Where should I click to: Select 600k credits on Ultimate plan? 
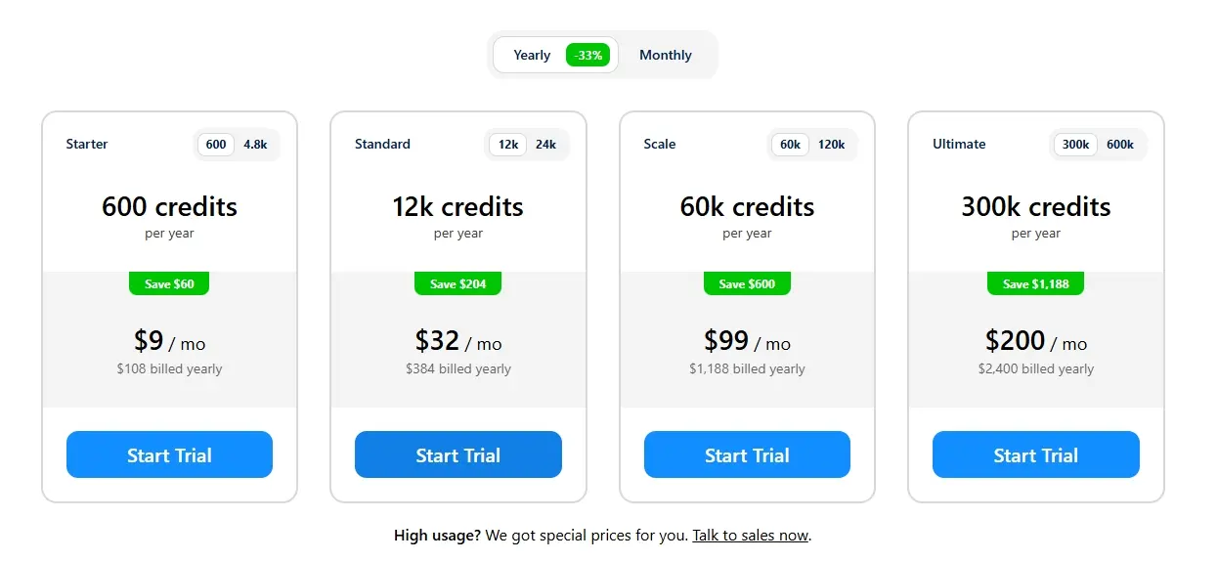(x=1120, y=145)
